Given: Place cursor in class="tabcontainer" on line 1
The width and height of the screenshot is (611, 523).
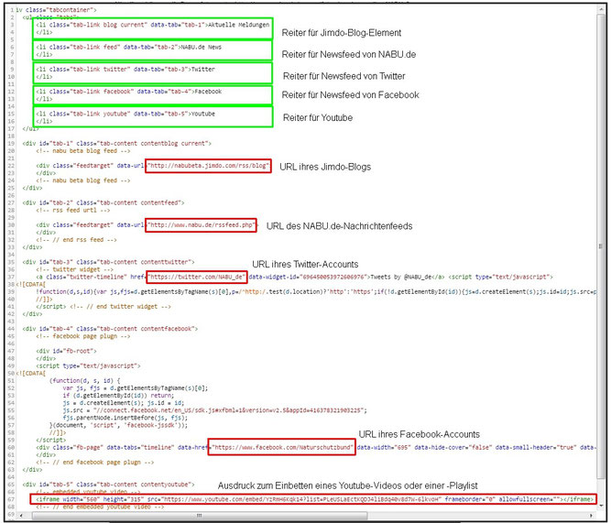Looking at the screenshot, I should point(61,10).
